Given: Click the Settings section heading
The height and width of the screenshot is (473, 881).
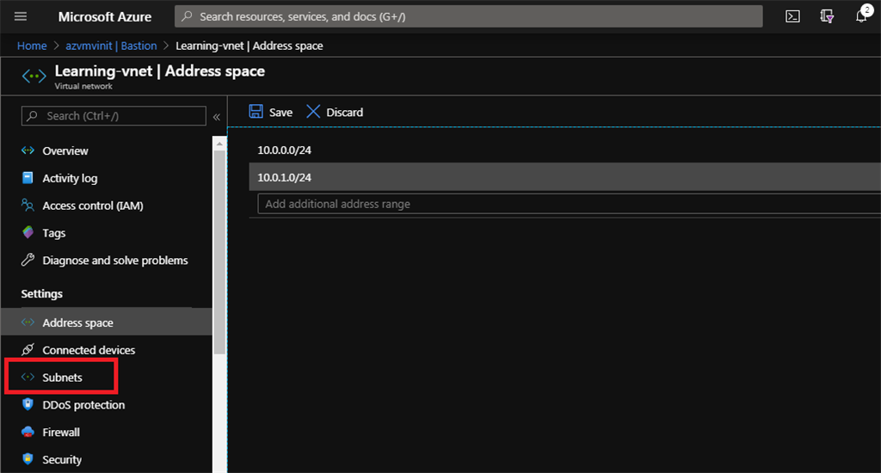Looking at the screenshot, I should coord(41,294).
